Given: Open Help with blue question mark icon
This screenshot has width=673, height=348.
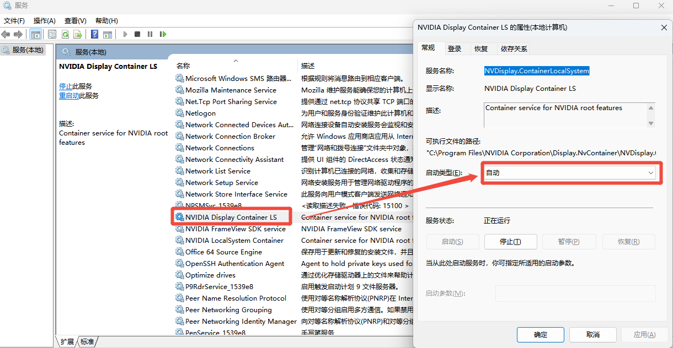Looking at the screenshot, I should [94, 34].
